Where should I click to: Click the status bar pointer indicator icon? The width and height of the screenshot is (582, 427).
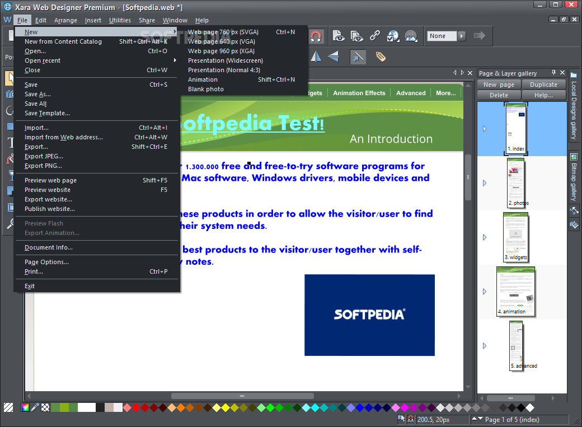click(401, 419)
